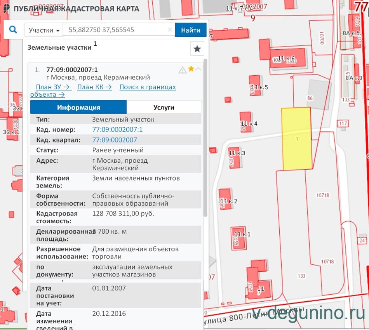Open favorites with the dark star button
Screen dimensions: 369x330
click(197, 49)
